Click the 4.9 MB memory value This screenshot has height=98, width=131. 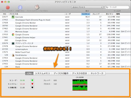coord(112,32)
